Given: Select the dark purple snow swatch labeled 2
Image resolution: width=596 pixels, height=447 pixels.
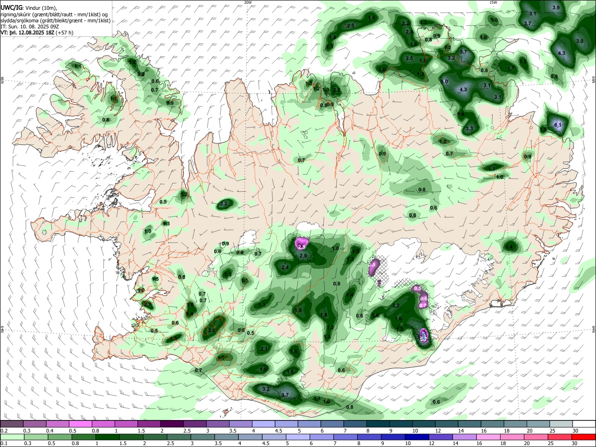Looking at the screenshot, I should coord(171,424).
